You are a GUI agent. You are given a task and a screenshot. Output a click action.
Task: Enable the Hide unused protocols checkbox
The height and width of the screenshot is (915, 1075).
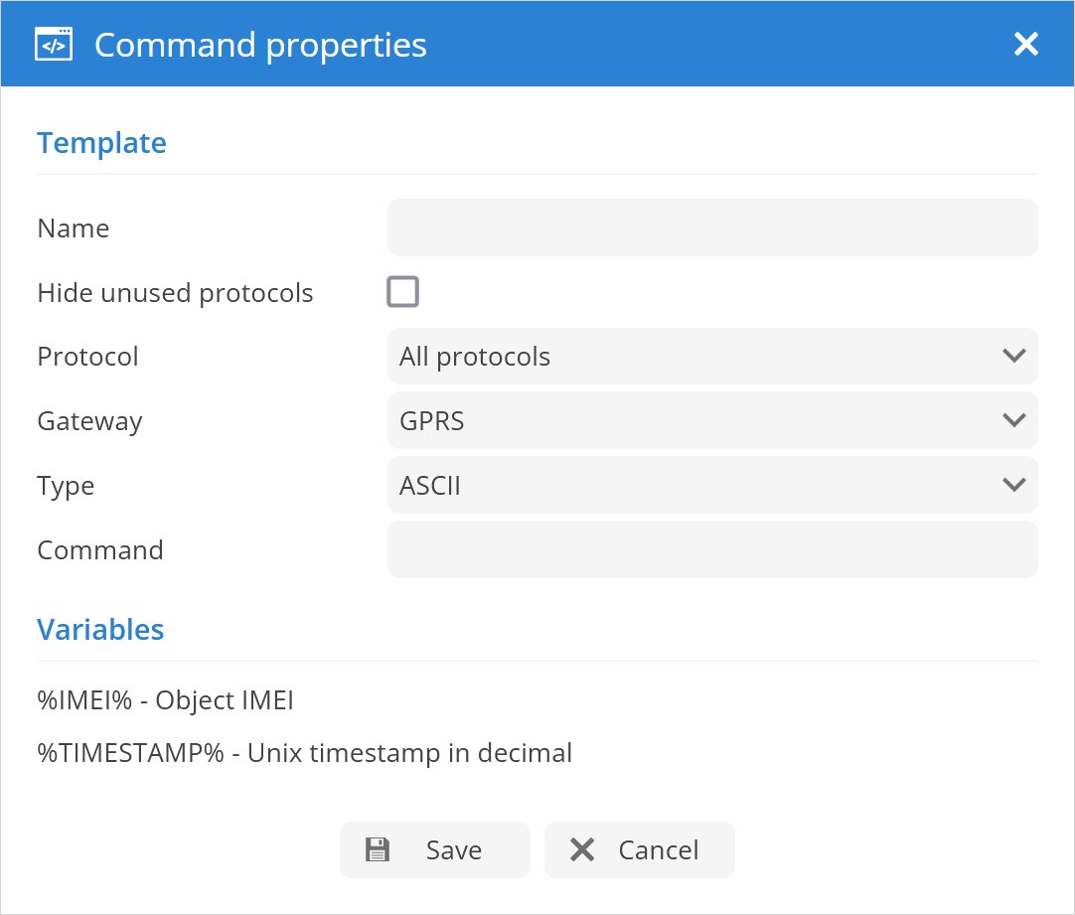click(x=403, y=292)
